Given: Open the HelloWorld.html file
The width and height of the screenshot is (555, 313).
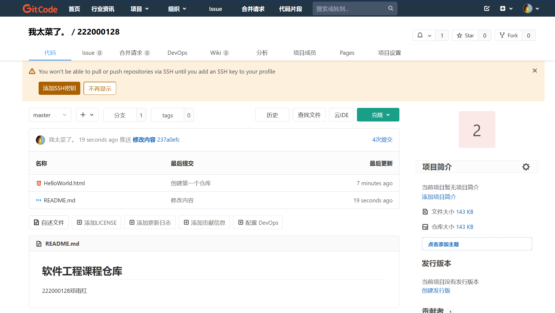Looking at the screenshot, I should point(64,183).
